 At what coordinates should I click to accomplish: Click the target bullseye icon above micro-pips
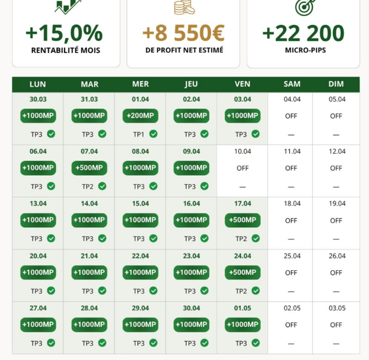click(305, 7)
